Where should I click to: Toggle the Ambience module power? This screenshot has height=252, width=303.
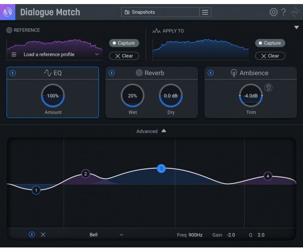[211, 73]
